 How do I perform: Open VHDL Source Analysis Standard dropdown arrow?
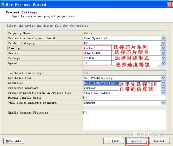click(163, 103)
